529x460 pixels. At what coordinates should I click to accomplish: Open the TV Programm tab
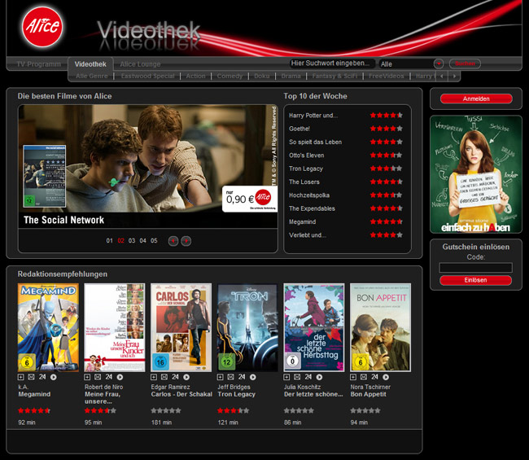tap(39, 64)
